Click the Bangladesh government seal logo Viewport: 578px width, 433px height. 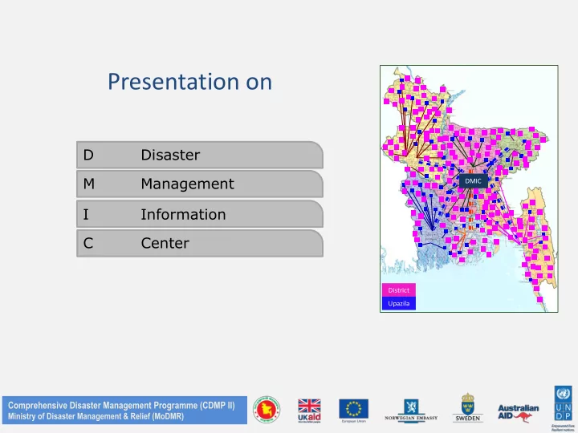[x=267, y=410]
